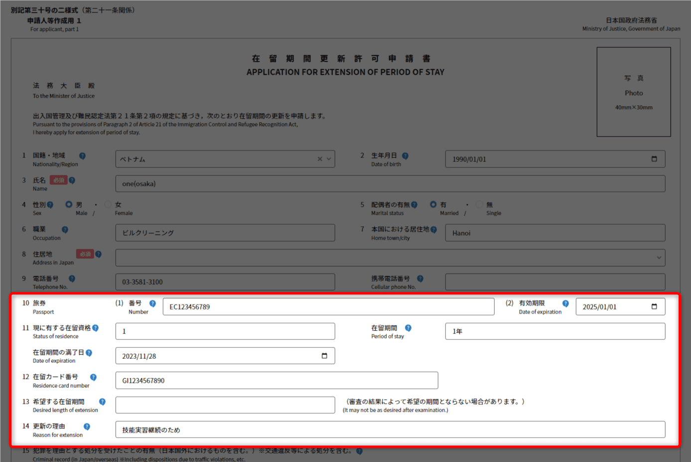Viewport: 691px width, 462px height.
Task: Click help icon next to Occupation label
Action: (x=65, y=230)
